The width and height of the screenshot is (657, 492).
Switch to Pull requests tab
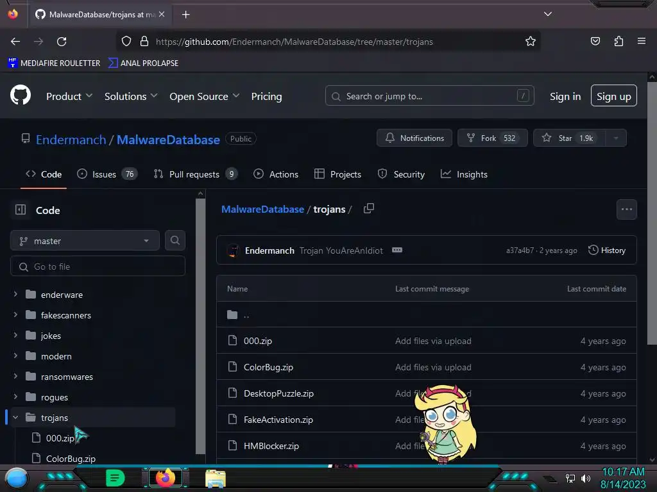(195, 174)
